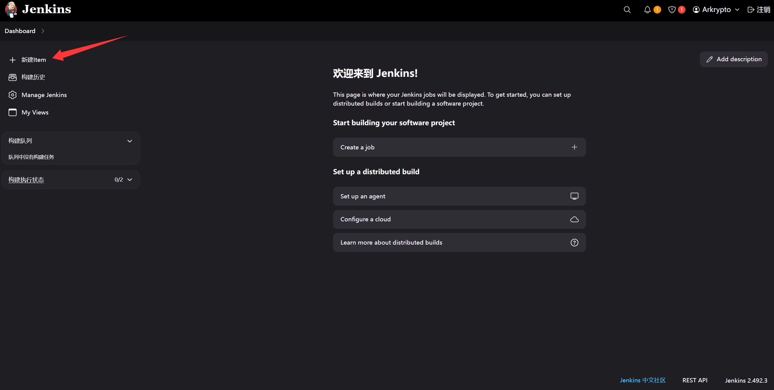Collapse the 构建队列 build queue panel
The image size is (774, 390).
coord(130,141)
